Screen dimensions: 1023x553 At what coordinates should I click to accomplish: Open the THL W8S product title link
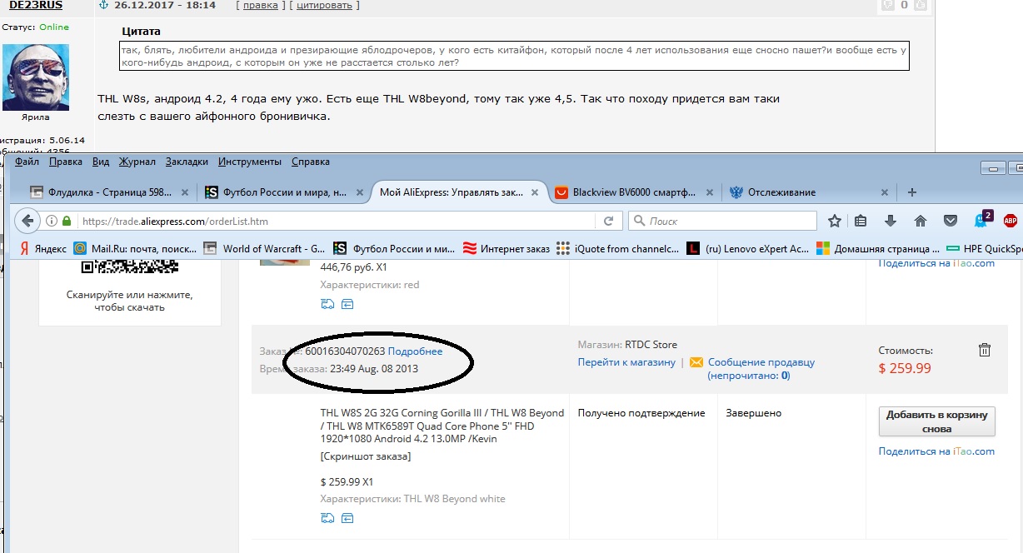tap(442, 426)
